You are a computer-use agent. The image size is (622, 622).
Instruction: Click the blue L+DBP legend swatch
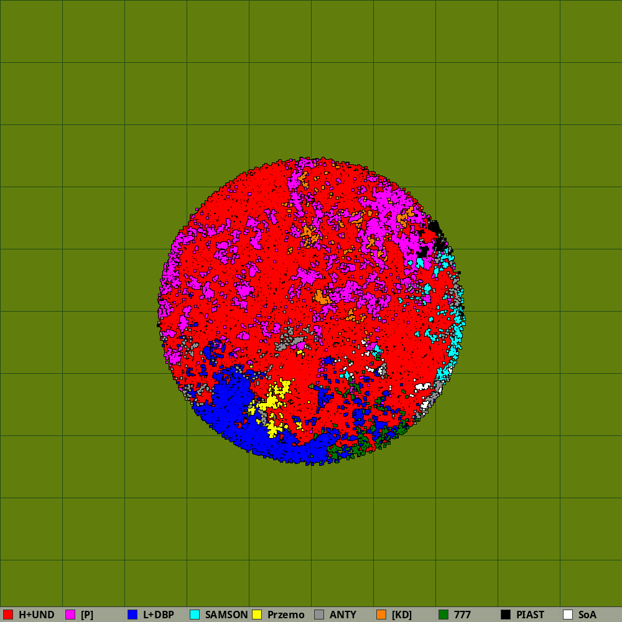click(x=132, y=615)
